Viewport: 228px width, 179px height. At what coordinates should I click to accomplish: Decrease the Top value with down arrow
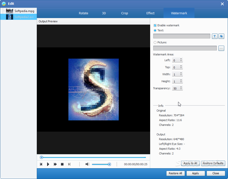coord(181,68)
